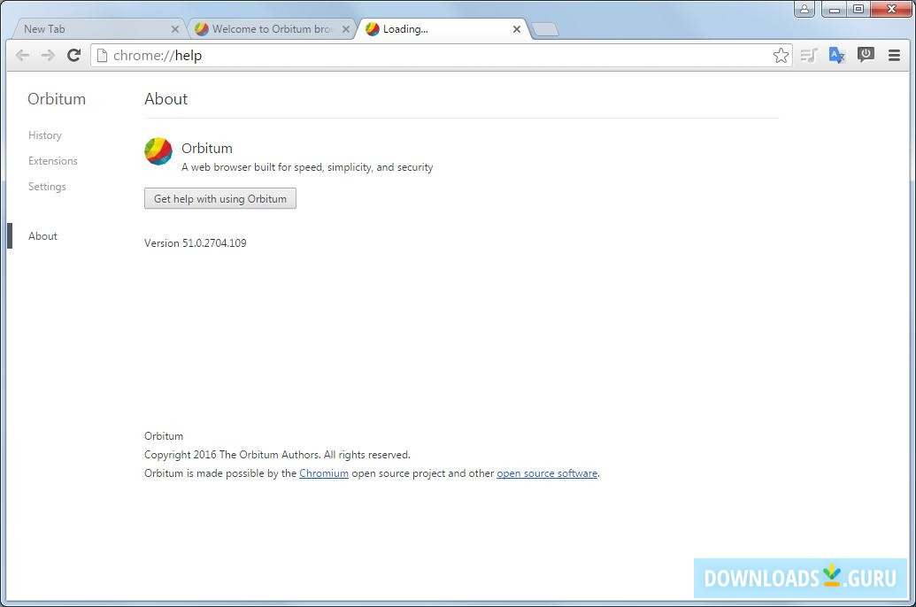Open Settings in the sidebar
The image size is (916, 607).
[x=47, y=187]
